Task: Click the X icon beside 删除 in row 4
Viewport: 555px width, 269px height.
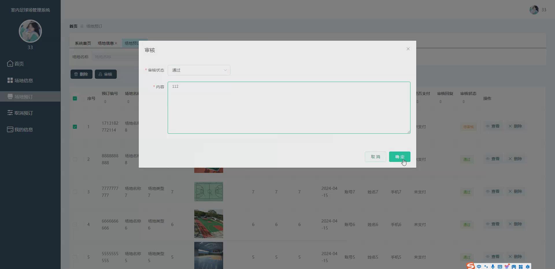Action: (510, 224)
